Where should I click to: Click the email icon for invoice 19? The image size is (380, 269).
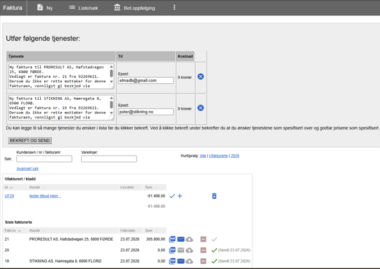pyautogui.click(x=181, y=261)
